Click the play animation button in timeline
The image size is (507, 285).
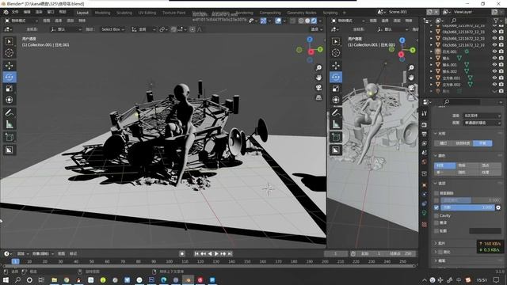pyautogui.click(x=216, y=254)
